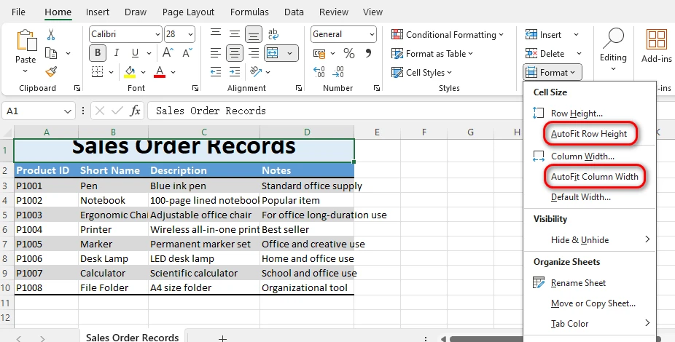Click the Increase Indent icon
Viewport: 675px width, 342px height.
click(235, 72)
